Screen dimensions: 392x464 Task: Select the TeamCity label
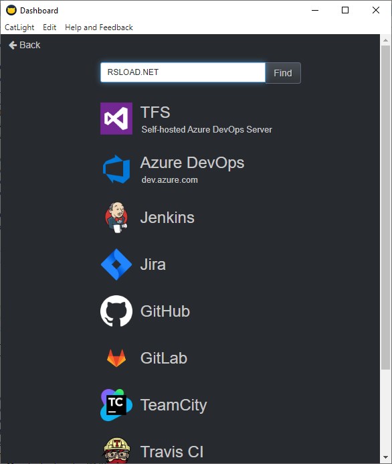point(173,405)
